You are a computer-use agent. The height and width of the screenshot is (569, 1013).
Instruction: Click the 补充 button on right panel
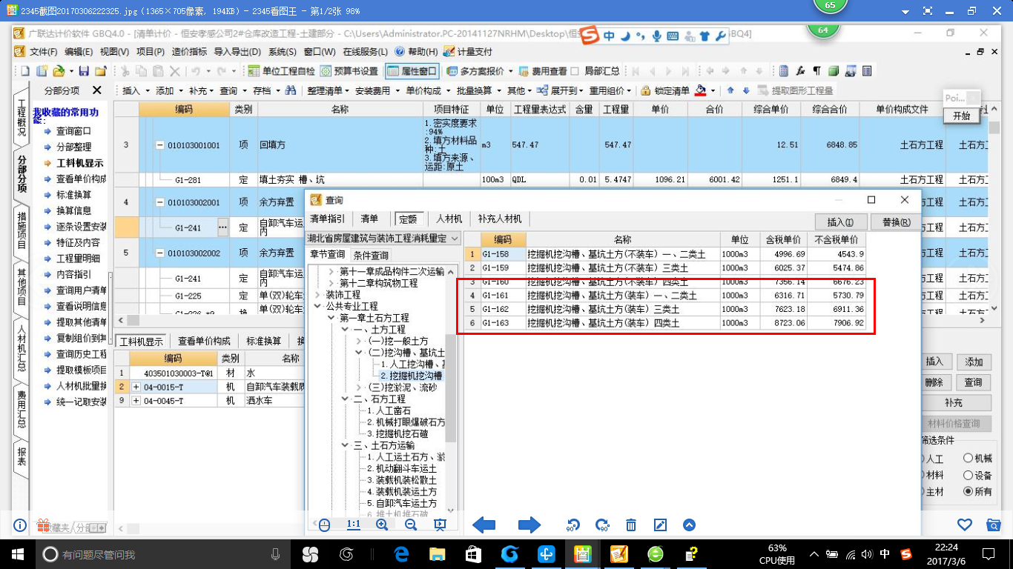pyautogui.click(x=954, y=403)
